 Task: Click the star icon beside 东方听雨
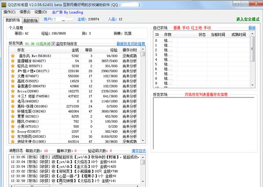13,136
